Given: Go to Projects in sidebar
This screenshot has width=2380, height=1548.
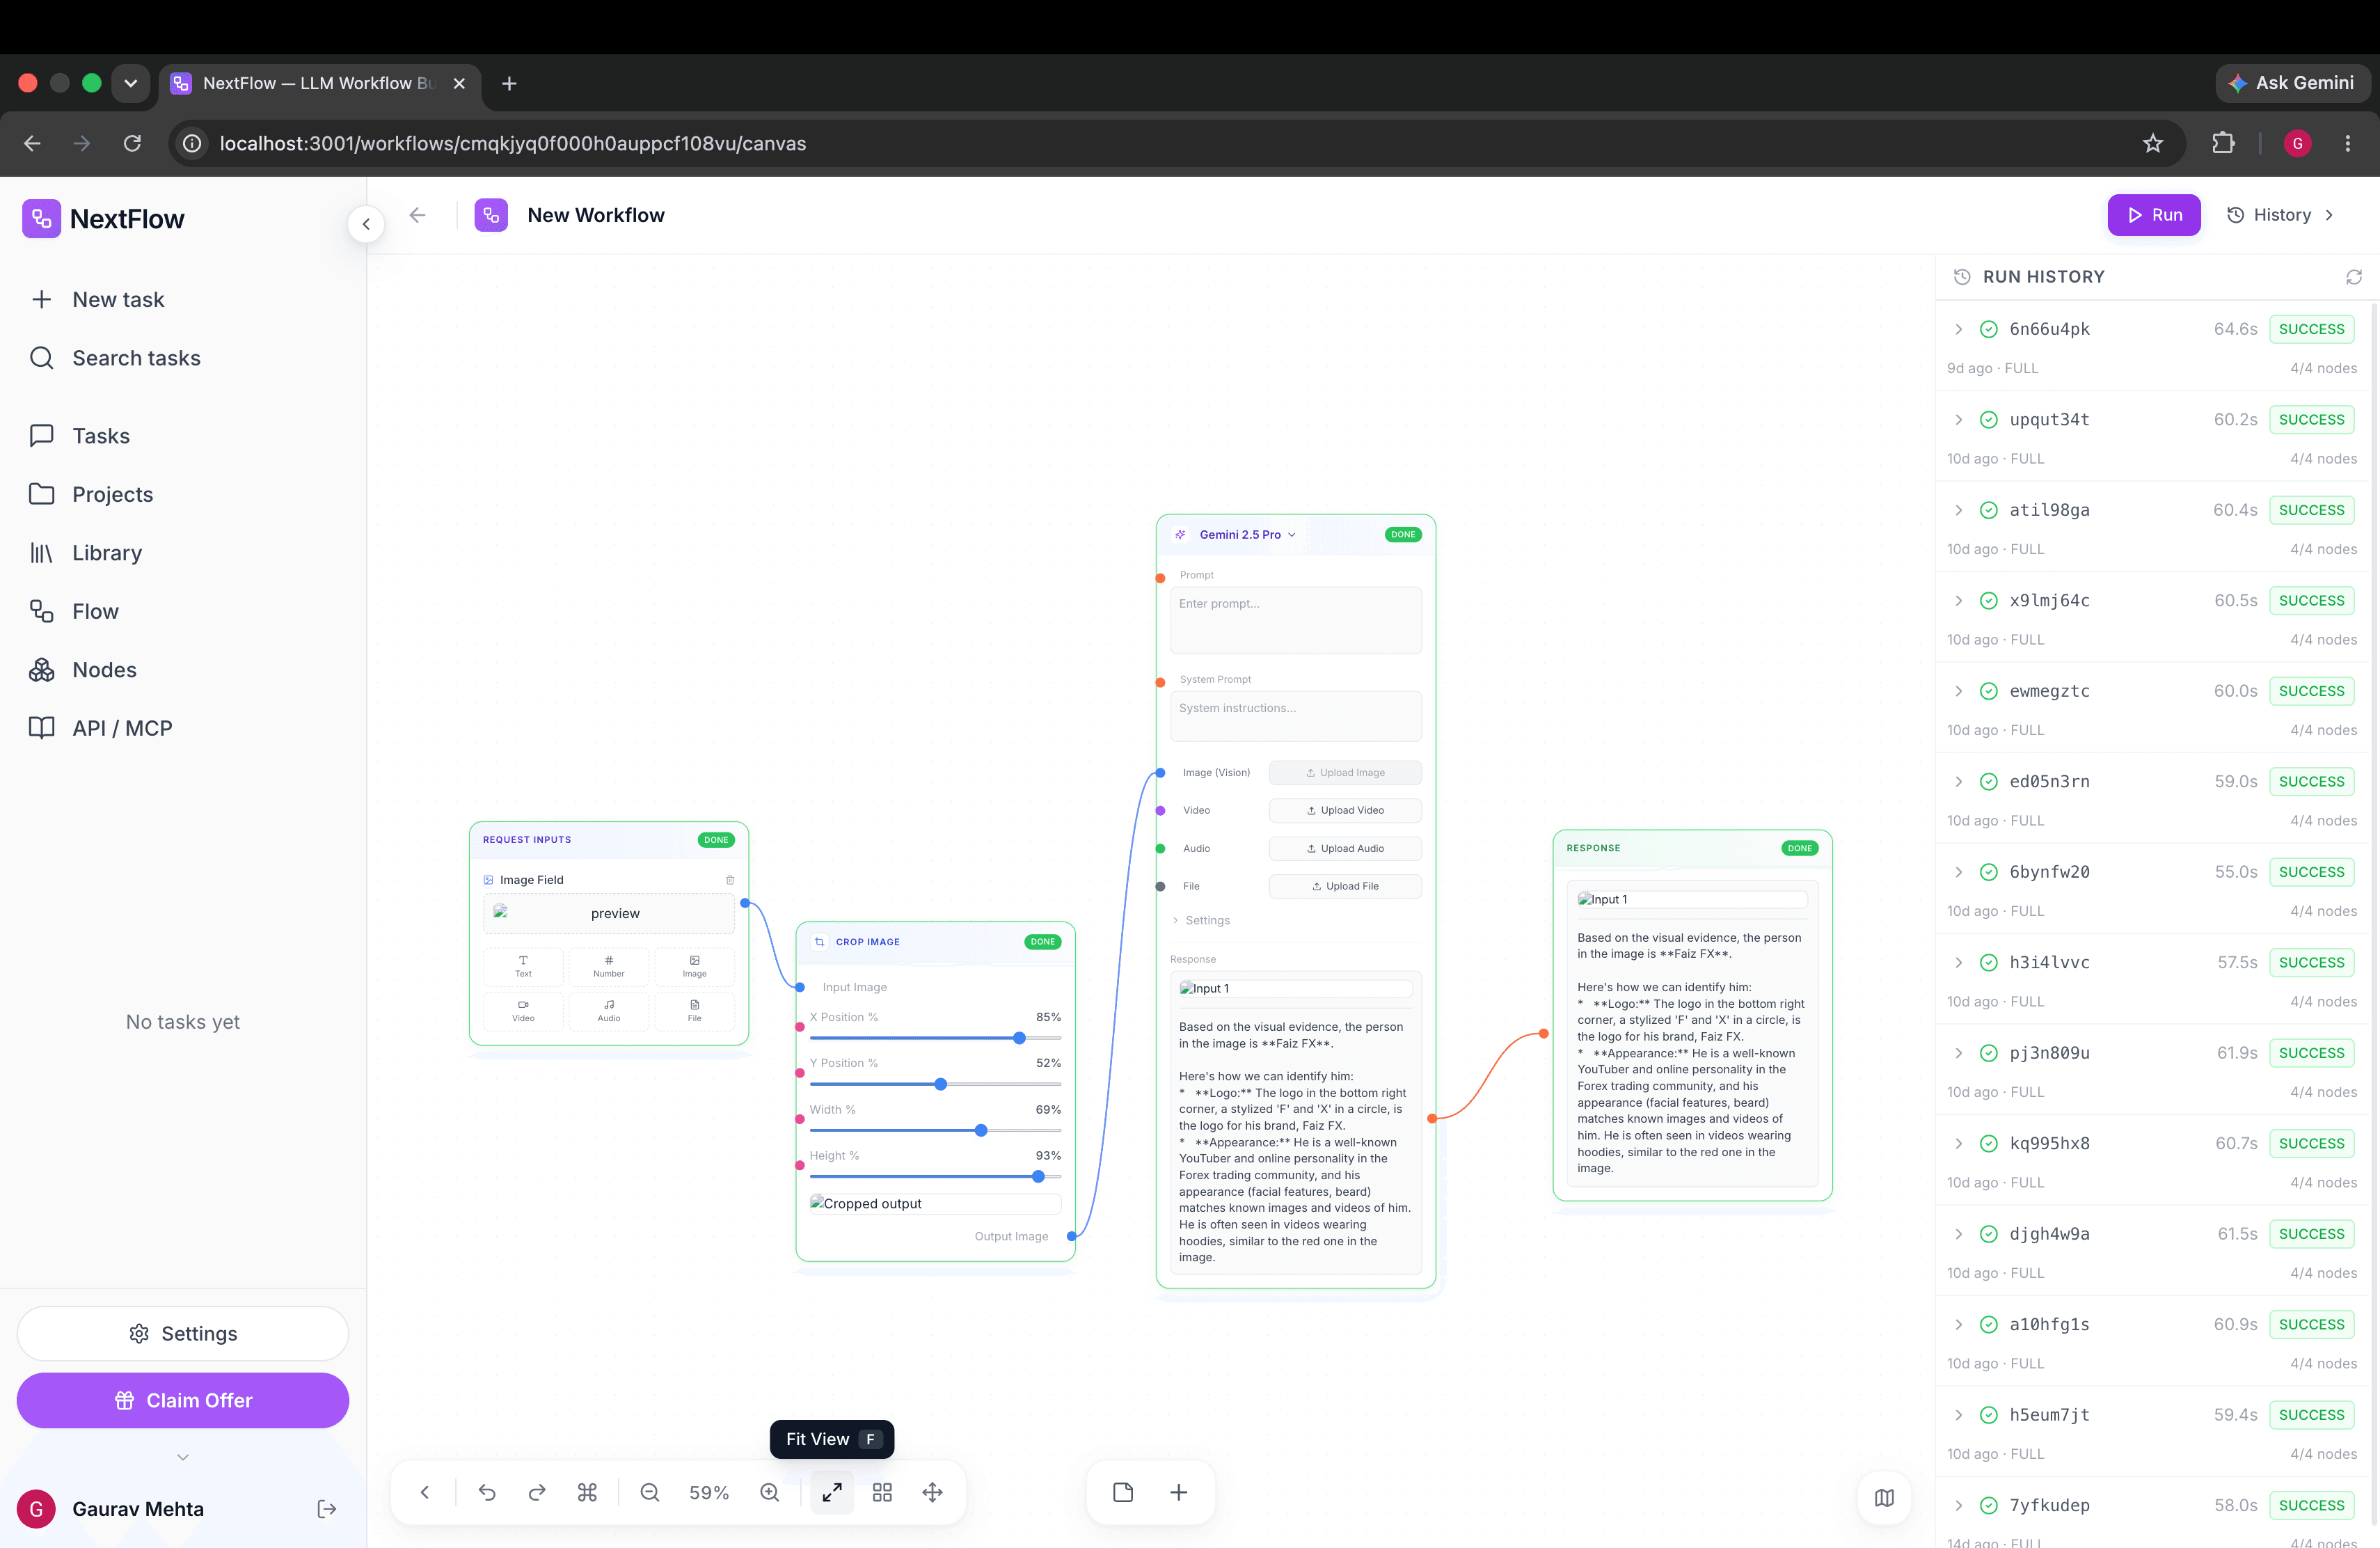Looking at the screenshot, I should tap(183, 494).
